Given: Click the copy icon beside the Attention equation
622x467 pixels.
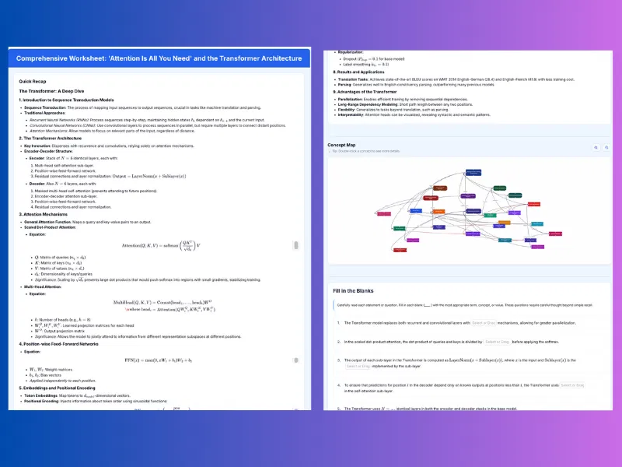Looking at the screenshot, I should point(296,246).
